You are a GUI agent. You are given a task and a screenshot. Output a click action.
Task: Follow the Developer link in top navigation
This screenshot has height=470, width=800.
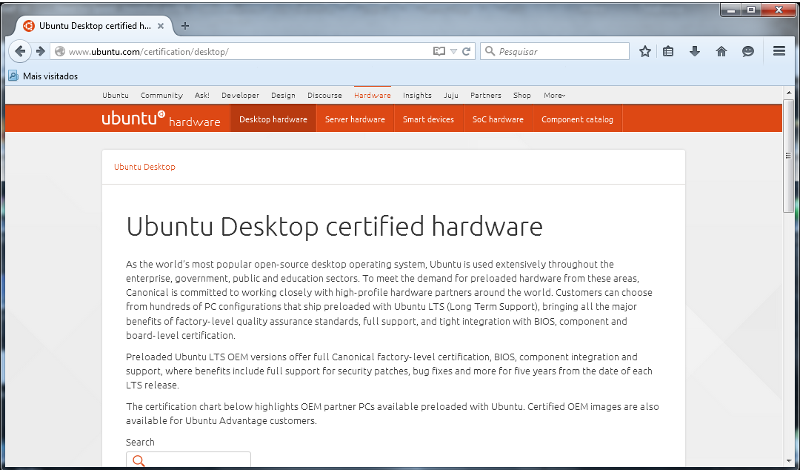[x=240, y=95]
